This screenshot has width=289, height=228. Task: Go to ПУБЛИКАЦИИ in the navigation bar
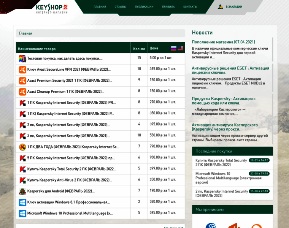(144, 6)
